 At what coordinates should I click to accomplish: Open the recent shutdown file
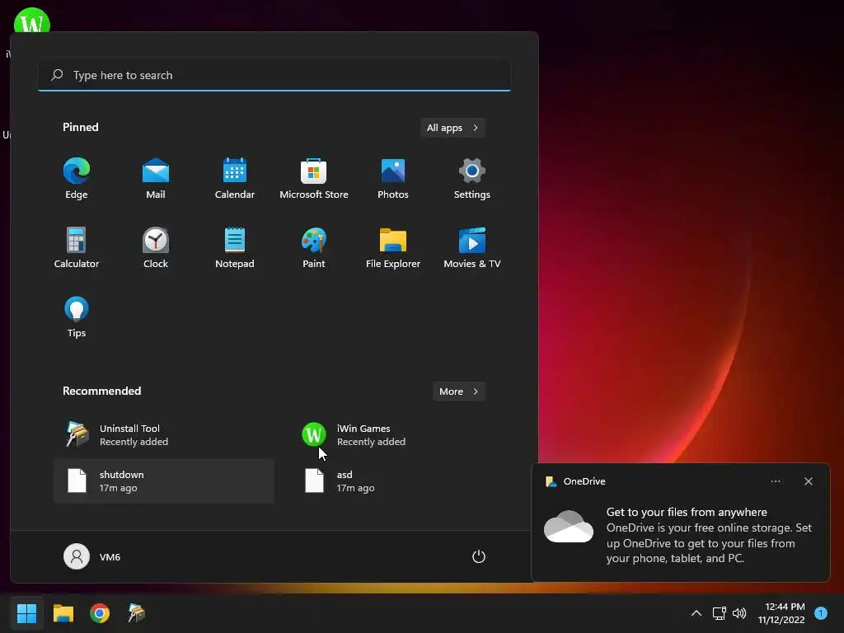[x=164, y=481]
